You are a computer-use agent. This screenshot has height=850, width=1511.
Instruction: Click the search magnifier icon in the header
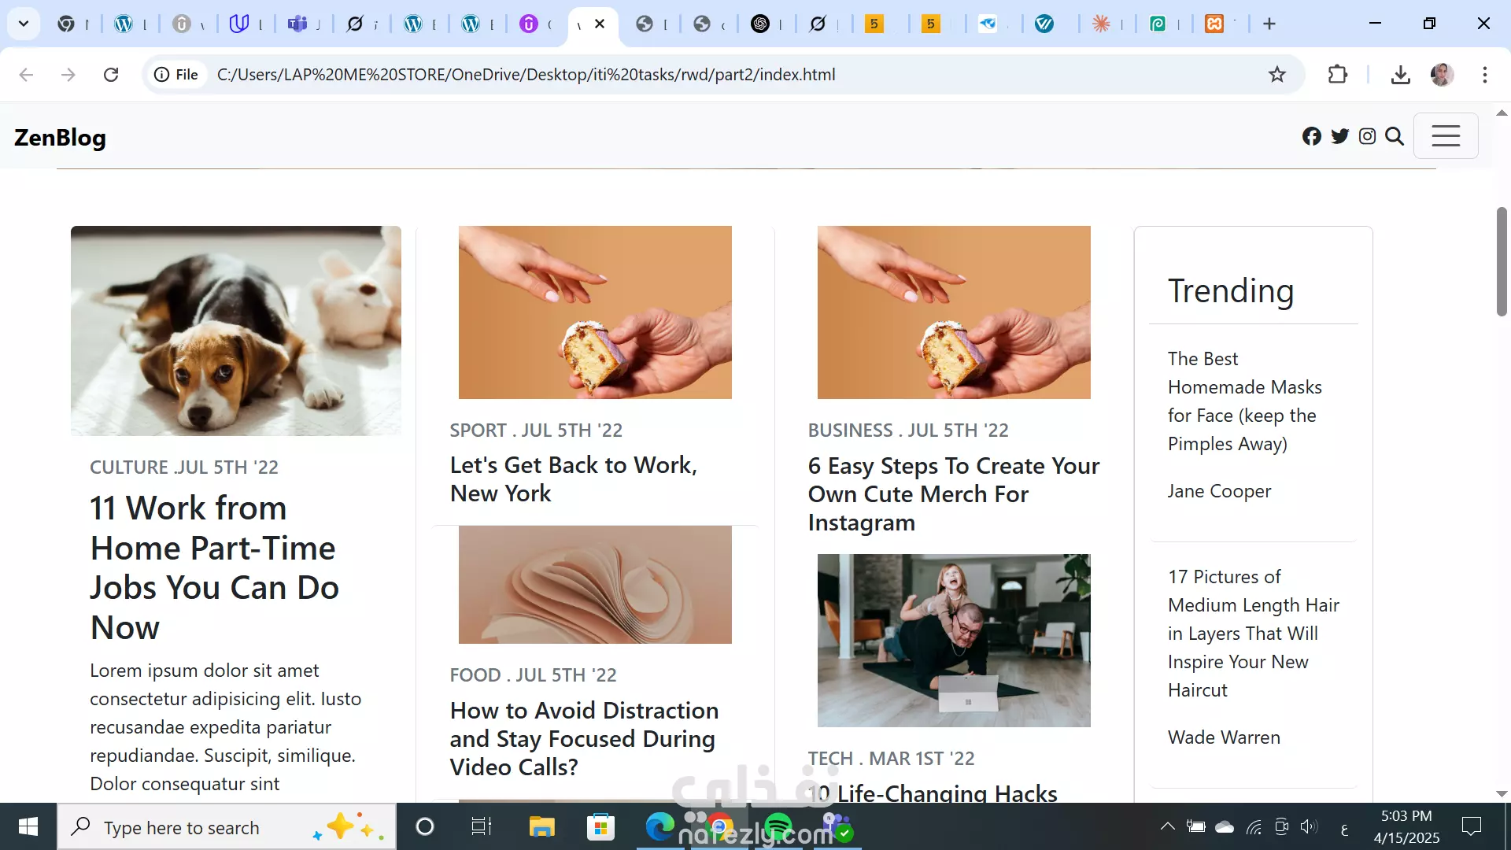[x=1395, y=136]
